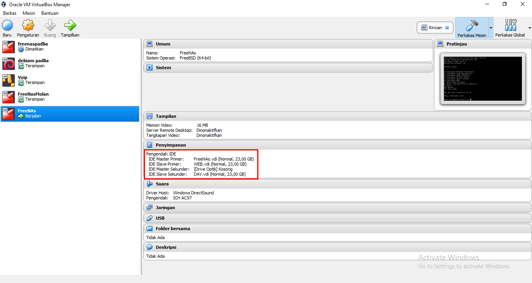Image resolution: width=532 pixels, height=283 pixels.
Task: Click the Voip Linux penguin icon
Action: click(9, 80)
